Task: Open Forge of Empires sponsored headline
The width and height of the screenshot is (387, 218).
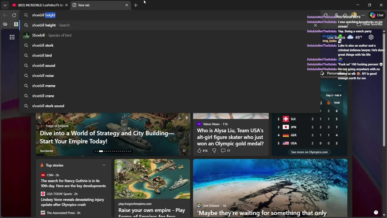Action: point(107,137)
